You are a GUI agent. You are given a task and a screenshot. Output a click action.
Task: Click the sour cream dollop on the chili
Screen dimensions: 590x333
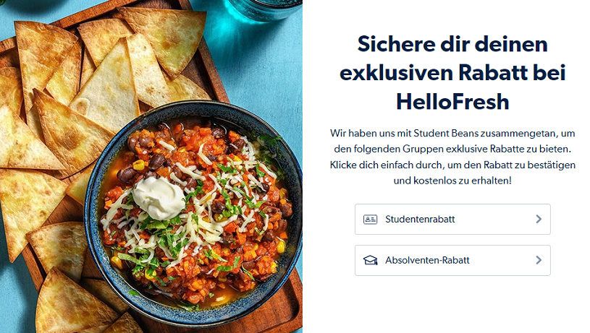158,198
